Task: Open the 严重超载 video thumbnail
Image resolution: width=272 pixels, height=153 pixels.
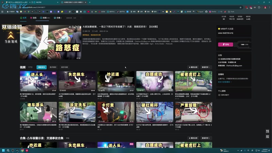Action: click(x=193, y=112)
